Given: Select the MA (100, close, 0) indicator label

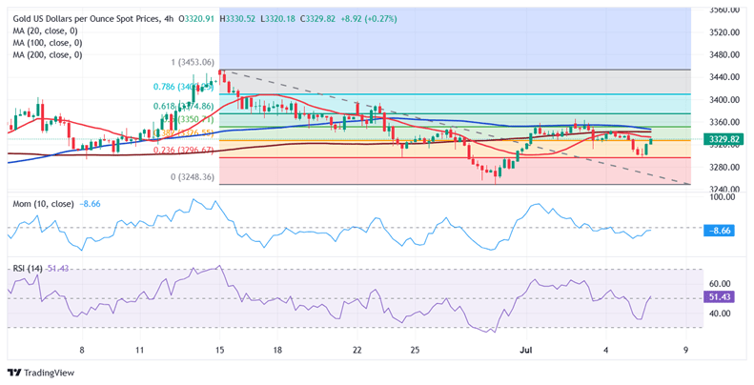Looking at the screenshot, I should pyautogui.click(x=47, y=43).
